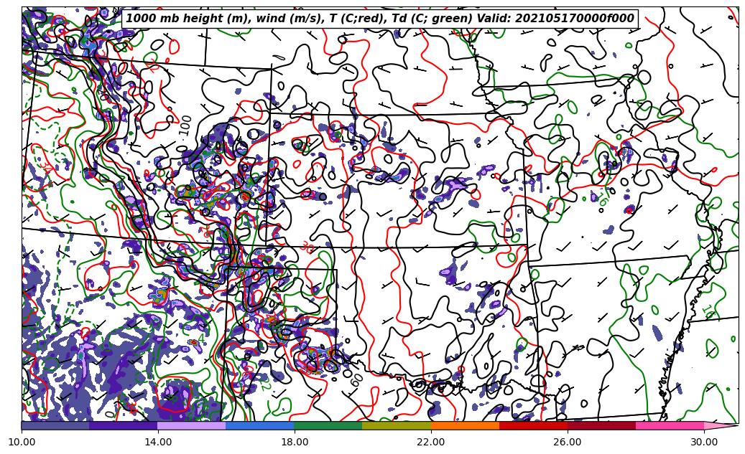This screenshot has height=454, width=745.
Task: Select the 30.00 colorbar tick label
Action: point(704,442)
